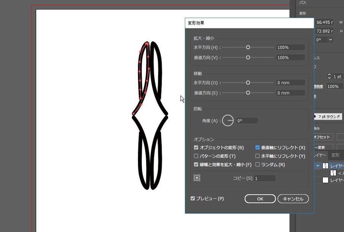The width and height of the screenshot is (344, 232).
Task: Click the rotation angle dial
Action: (228, 120)
